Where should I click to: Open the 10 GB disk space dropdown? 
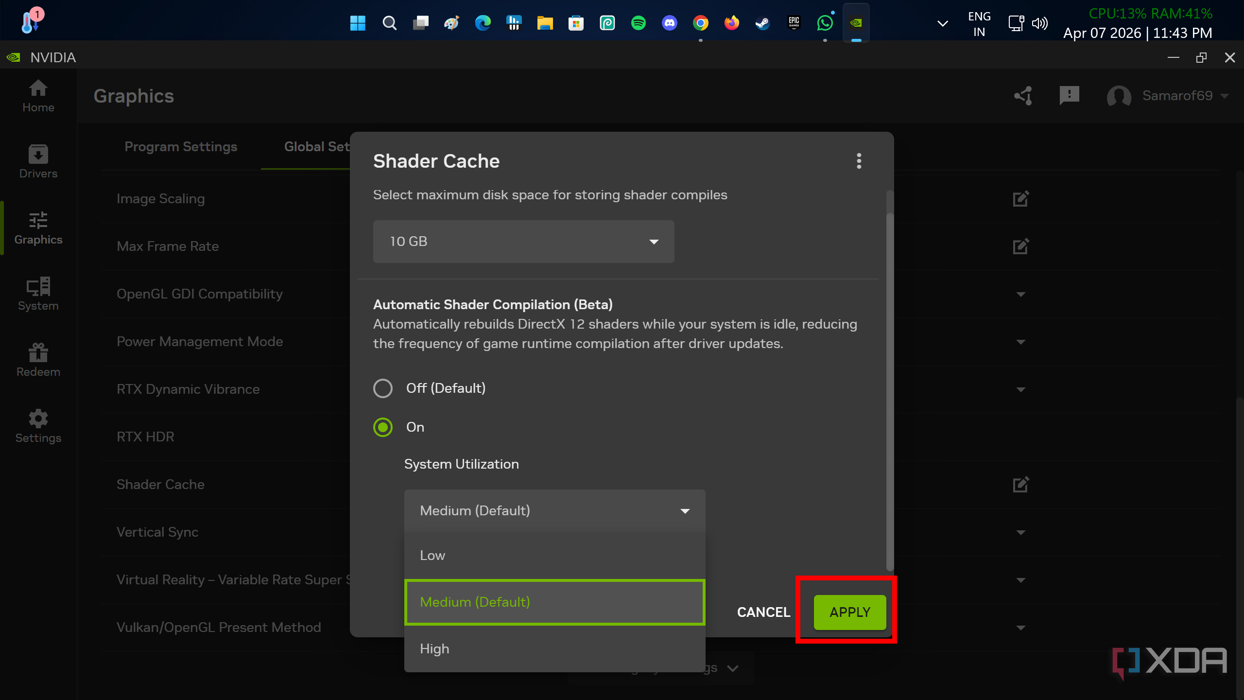tap(523, 242)
